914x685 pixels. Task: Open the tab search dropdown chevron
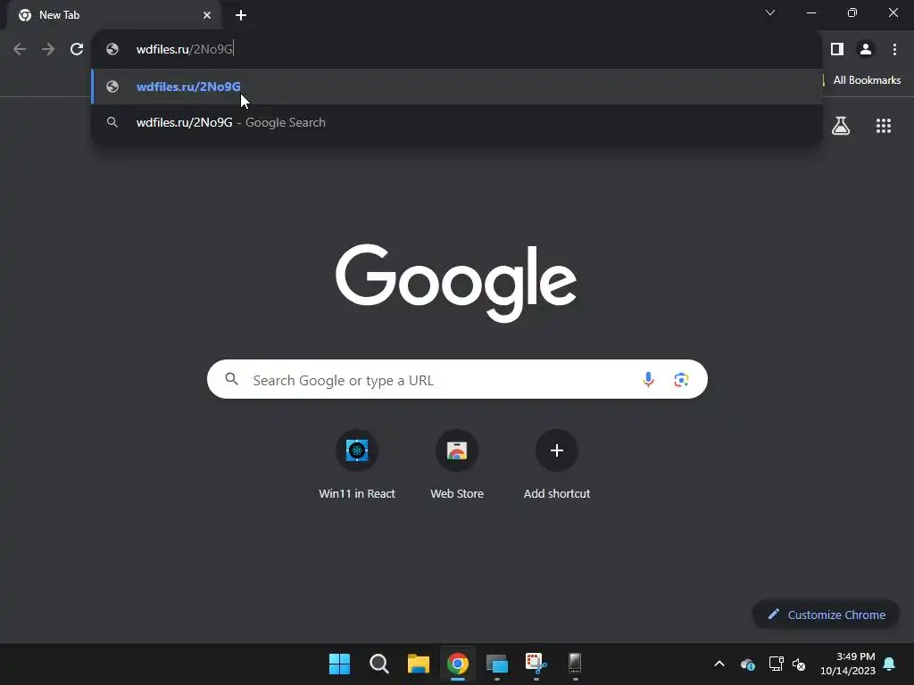[770, 12]
